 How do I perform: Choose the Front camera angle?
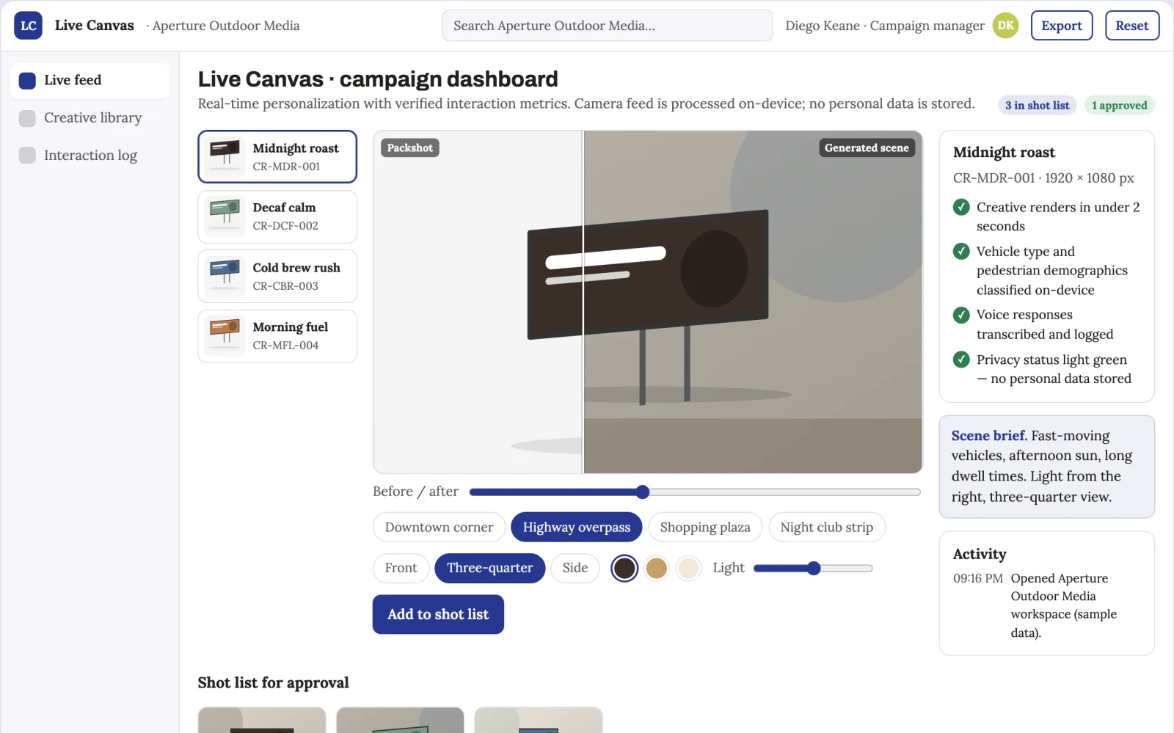point(401,568)
